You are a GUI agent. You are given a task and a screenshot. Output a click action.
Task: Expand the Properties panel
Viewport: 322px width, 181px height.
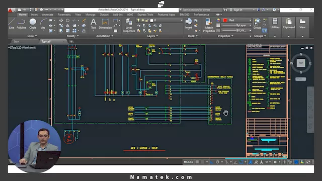click(x=225, y=36)
